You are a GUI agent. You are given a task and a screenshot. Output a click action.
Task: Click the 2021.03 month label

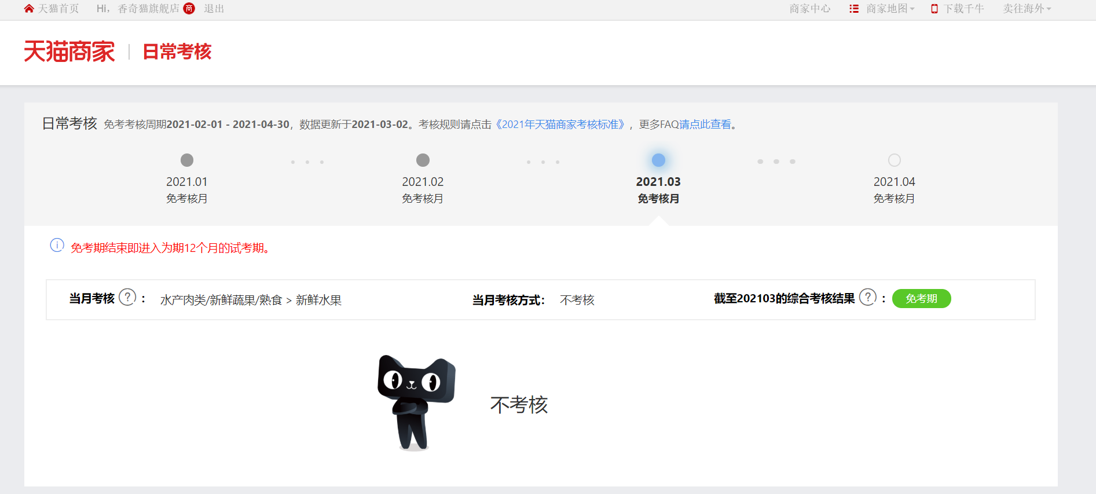(658, 182)
